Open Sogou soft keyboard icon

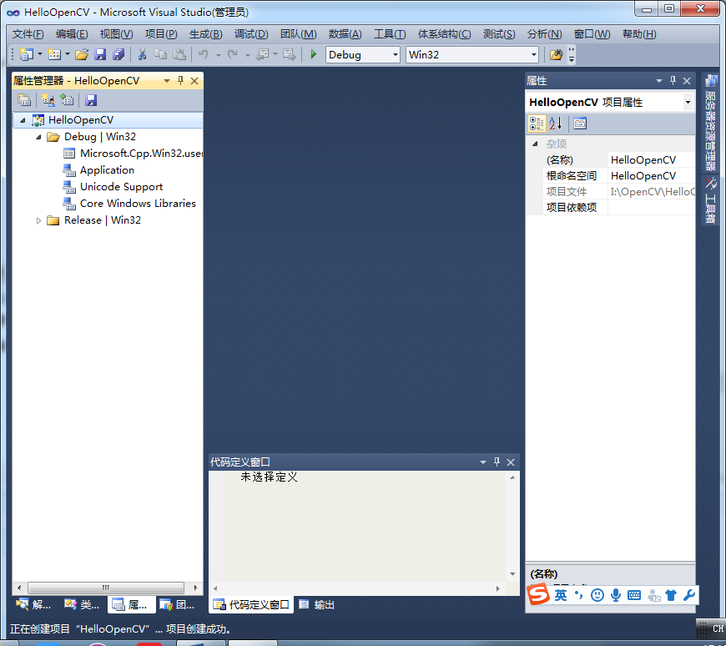click(x=634, y=596)
